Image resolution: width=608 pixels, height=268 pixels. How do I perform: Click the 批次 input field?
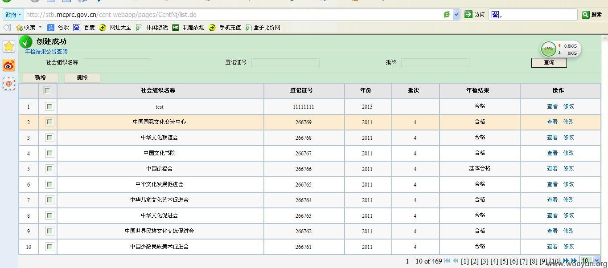pos(435,63)
